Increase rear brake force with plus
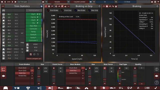Viewport: 160px width, 90px height. point(104,68)
